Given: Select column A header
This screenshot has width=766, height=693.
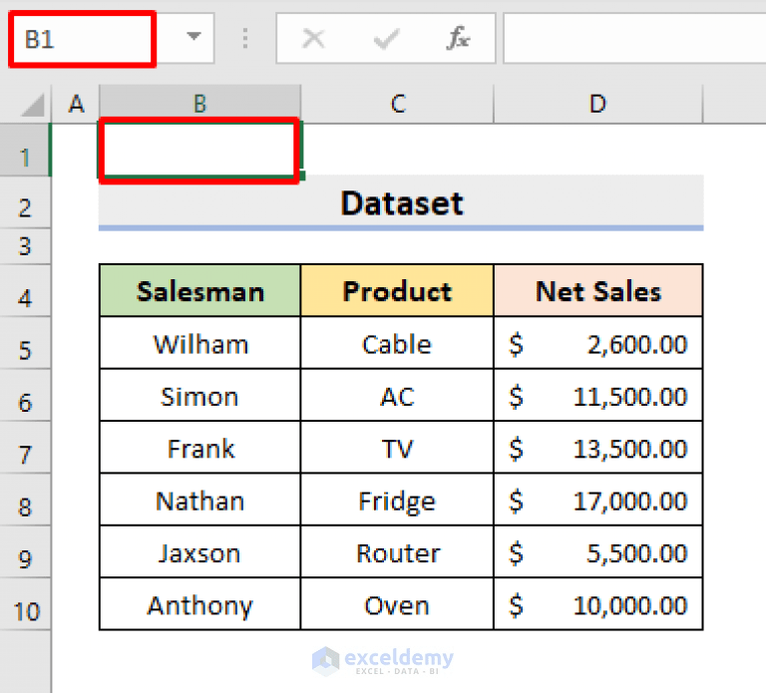Looking at the screenshot, I should coord(76,104).
